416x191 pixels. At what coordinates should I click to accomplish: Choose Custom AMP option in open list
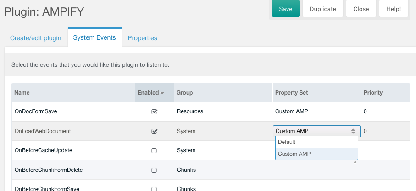[316, 154]
